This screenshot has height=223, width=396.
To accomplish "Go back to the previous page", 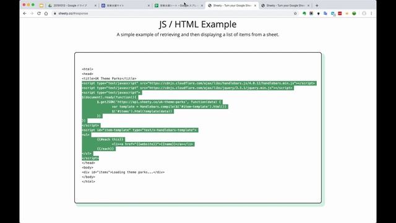I will (x=25, y=14).
